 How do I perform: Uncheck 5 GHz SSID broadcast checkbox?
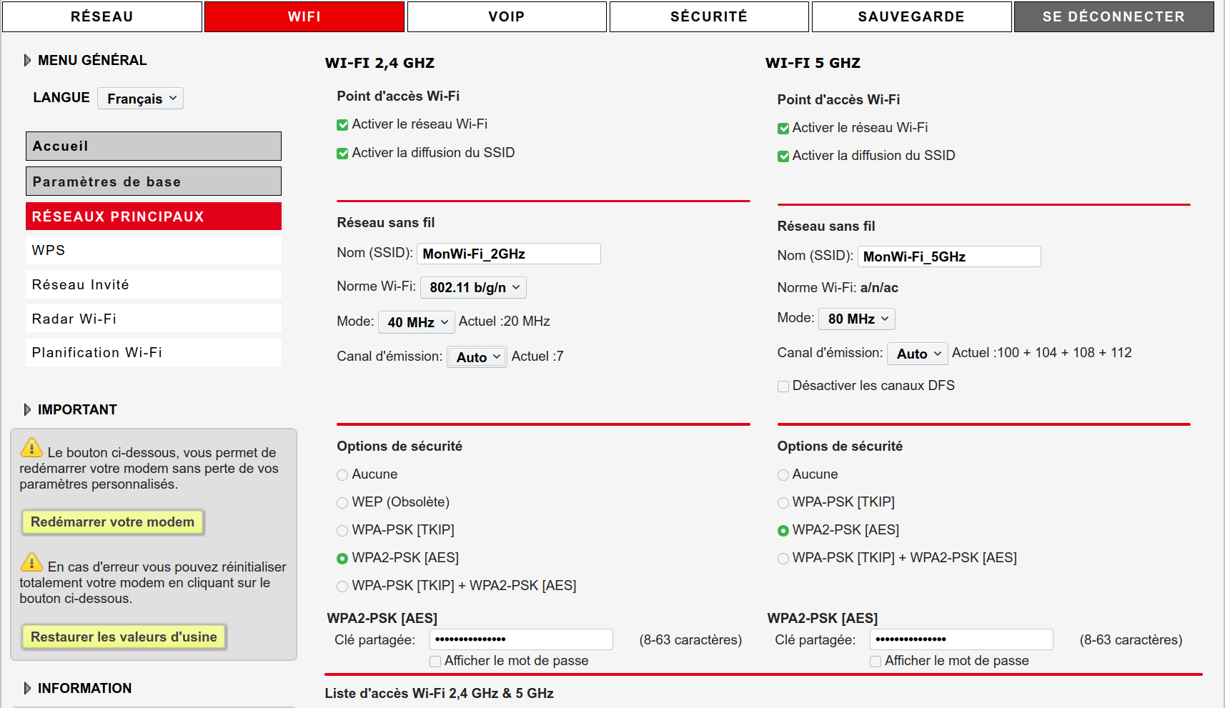click(x=783, y=156)
